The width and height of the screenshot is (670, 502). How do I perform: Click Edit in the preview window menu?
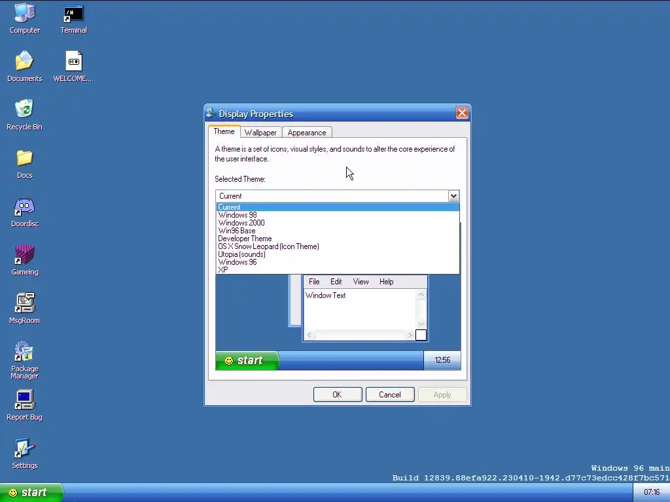(336, 282)
